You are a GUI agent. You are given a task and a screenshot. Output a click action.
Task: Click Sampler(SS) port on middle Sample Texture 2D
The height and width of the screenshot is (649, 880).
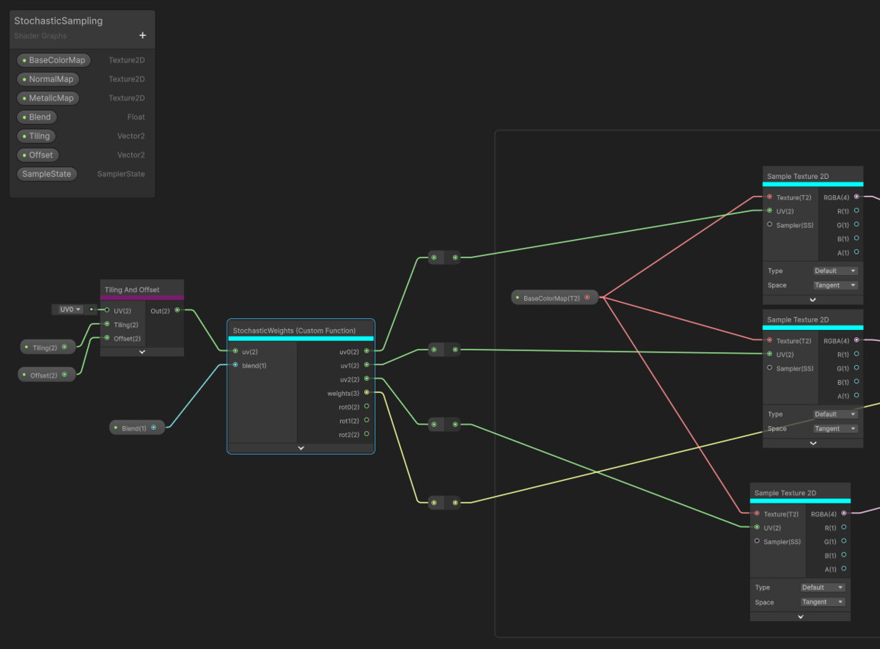pyautogui.click(x=769, y=368)
